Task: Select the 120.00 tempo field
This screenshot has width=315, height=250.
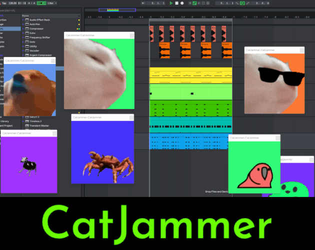Action: (12, 3)
